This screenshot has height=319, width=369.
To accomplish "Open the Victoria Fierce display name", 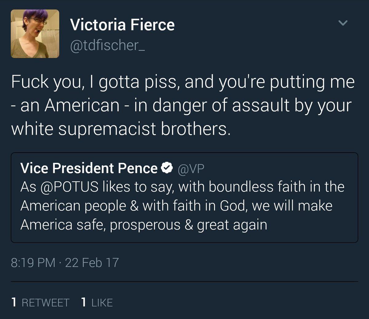I will coord(122,25).
